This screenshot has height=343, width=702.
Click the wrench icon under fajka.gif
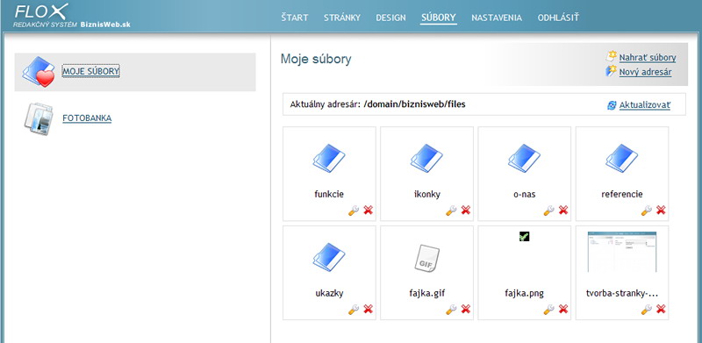pyautogui.click(x=451, y=309)
